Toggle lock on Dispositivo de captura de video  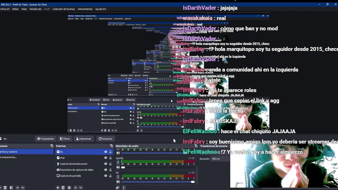pyautogui.click(x=110, y=170)
